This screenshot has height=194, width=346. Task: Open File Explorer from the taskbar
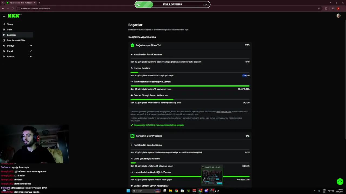point(170,191)
